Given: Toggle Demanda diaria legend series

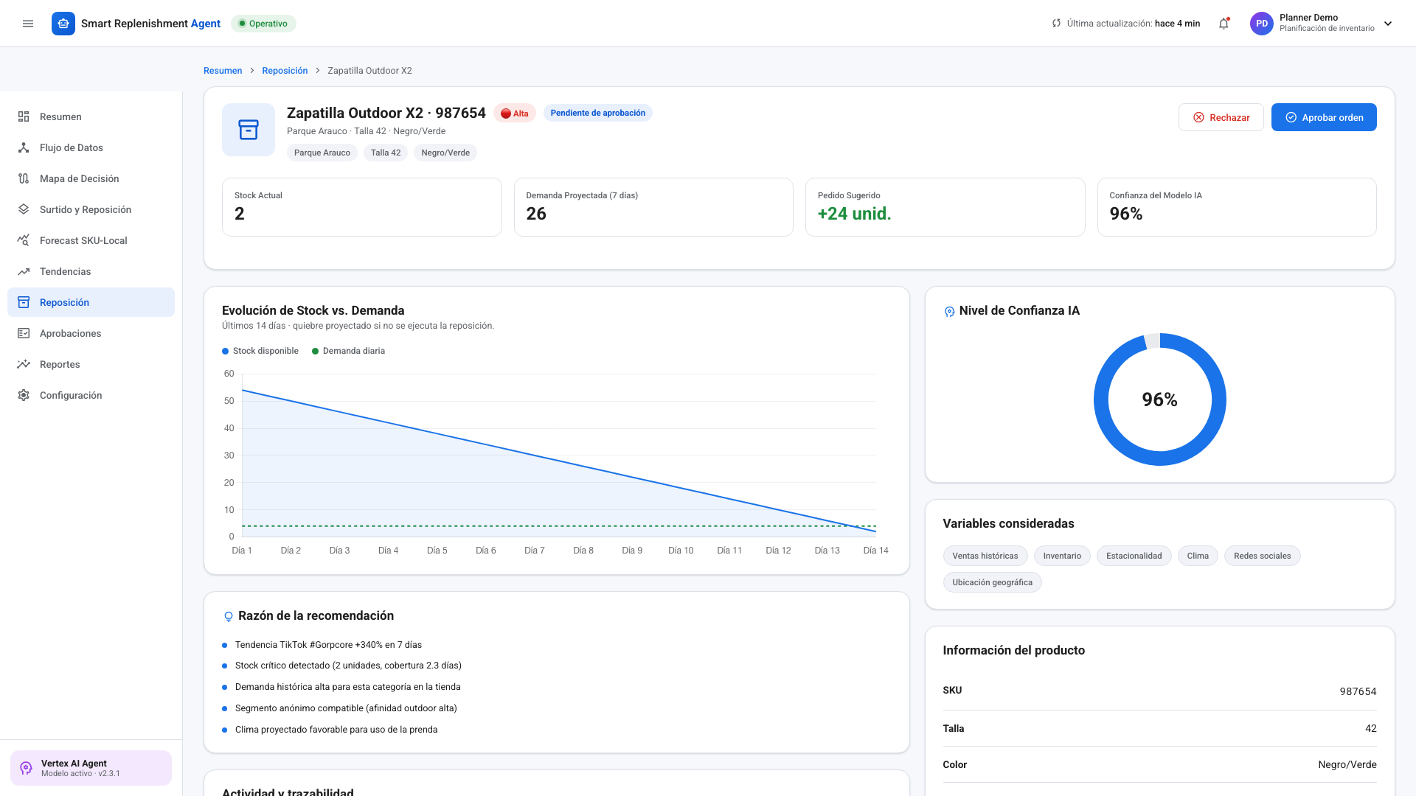Looking at the screenshot, I should [x=348, y=351].
